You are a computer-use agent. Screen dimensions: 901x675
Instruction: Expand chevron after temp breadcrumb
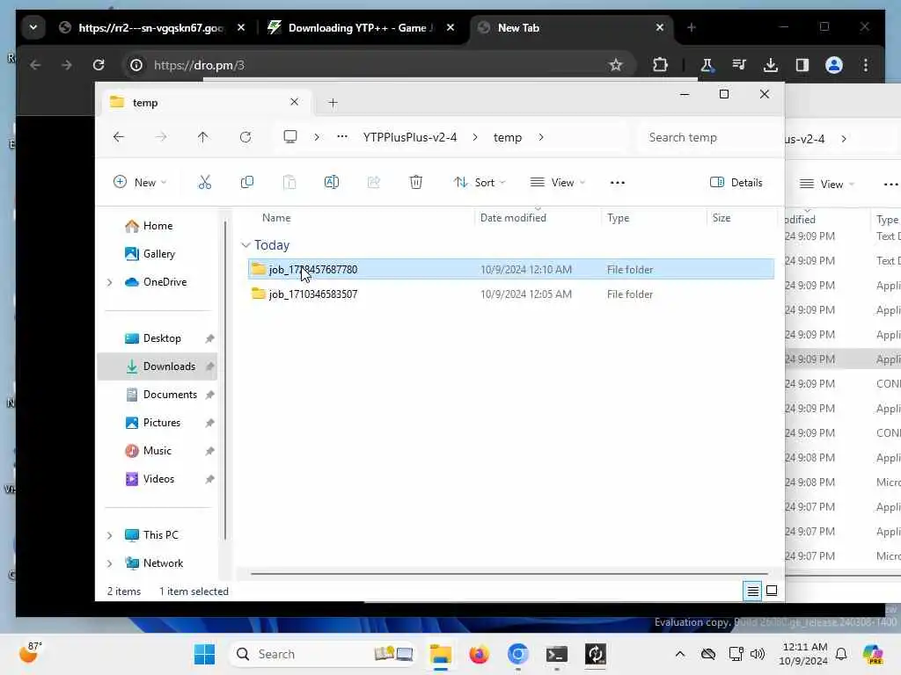[541, 137]
